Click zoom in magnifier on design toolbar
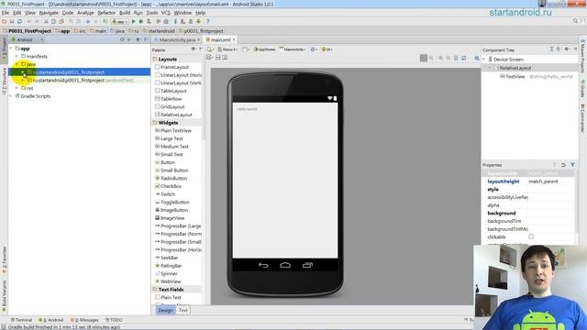Viewport: 587px width, 330px height. (x=440, y=58)
